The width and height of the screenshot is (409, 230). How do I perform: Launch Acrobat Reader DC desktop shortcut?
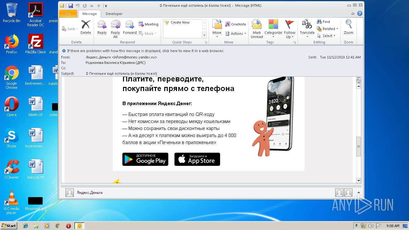[x=35, y=15]
